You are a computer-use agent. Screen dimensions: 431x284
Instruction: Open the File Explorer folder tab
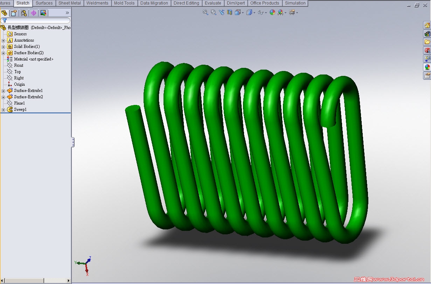427,42
